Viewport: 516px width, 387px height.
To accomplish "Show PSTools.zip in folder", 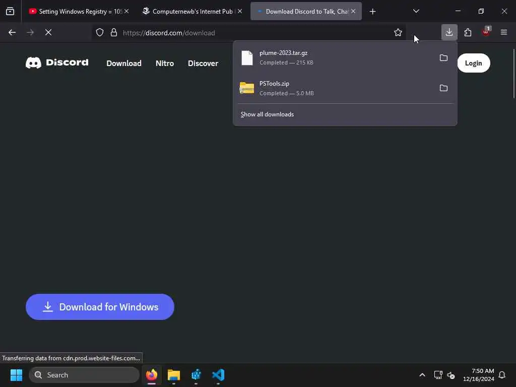I will click(443, 88).
